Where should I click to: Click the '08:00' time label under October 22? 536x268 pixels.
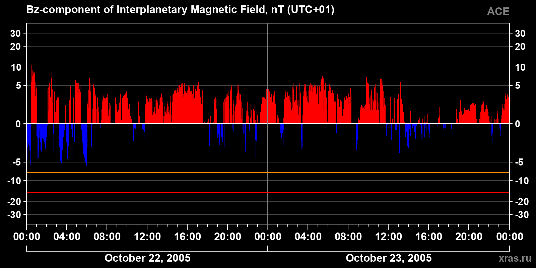tap(107, 237)
